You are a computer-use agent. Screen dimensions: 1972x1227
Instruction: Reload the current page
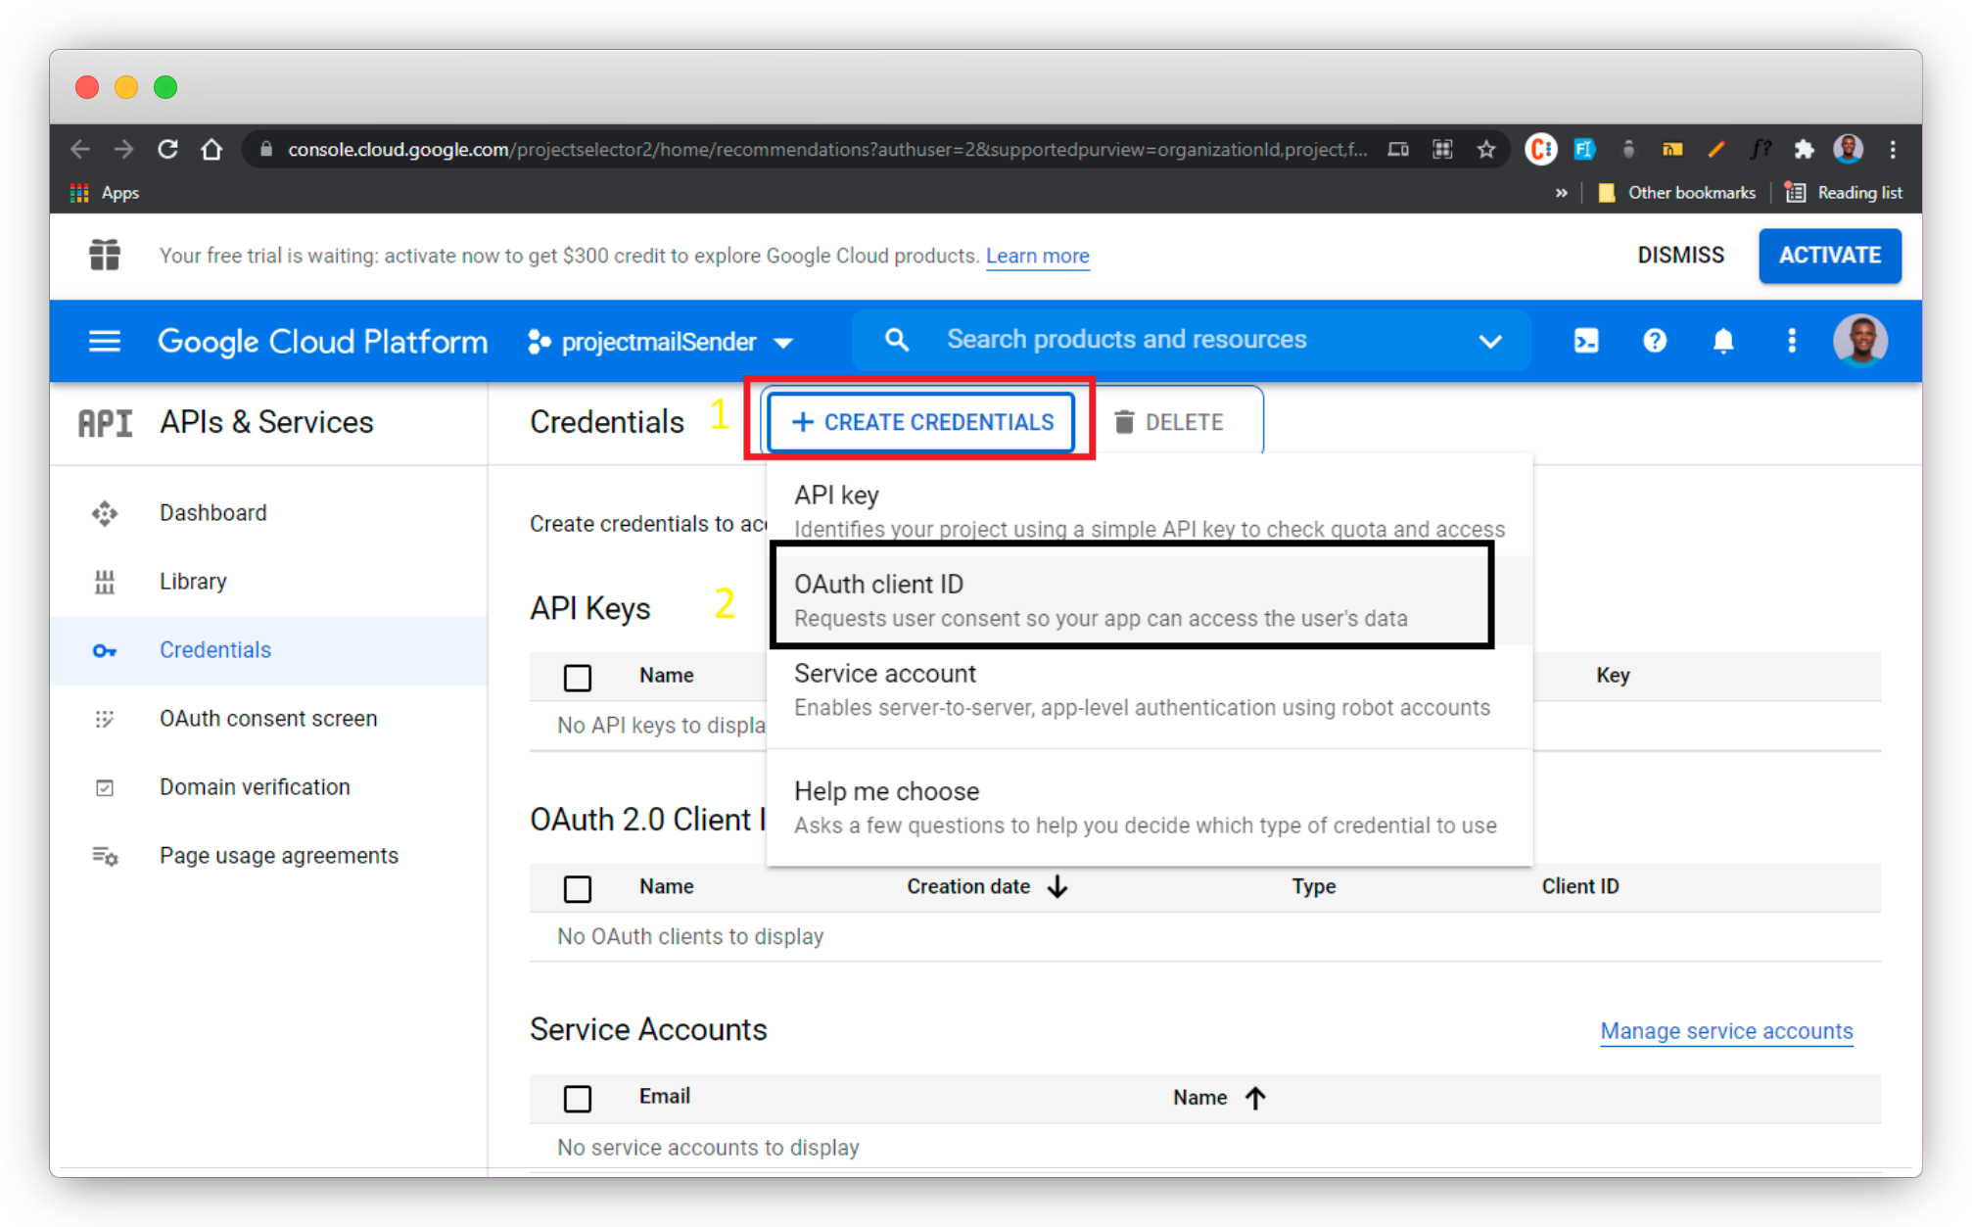167,149
